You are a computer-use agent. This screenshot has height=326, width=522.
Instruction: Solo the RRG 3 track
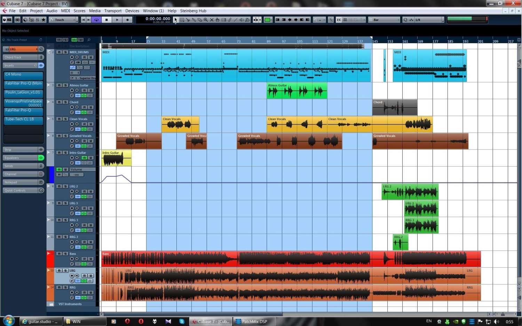[65, 220]
